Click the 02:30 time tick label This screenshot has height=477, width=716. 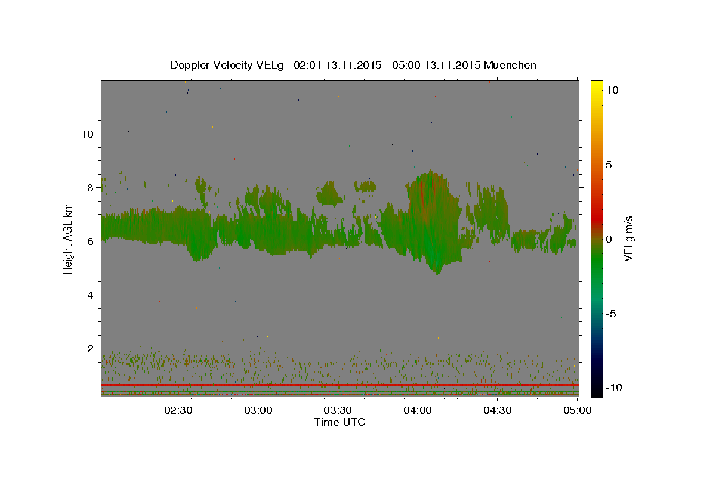[x=178, y=410]
